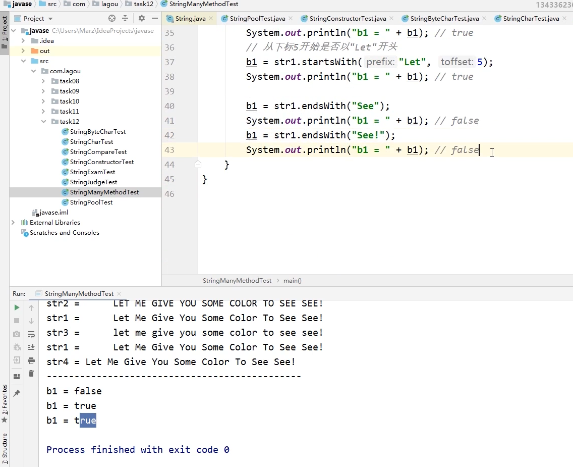Screen dimensions: 573x467
Task: Expand the task09 package
Action: pyautogui.click(x=43, y=91)
